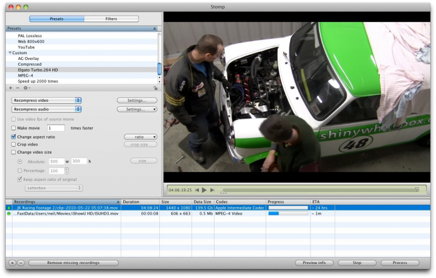Click the add preset plus icon
Screen dimensions: 436x278
tap(10, 88)
